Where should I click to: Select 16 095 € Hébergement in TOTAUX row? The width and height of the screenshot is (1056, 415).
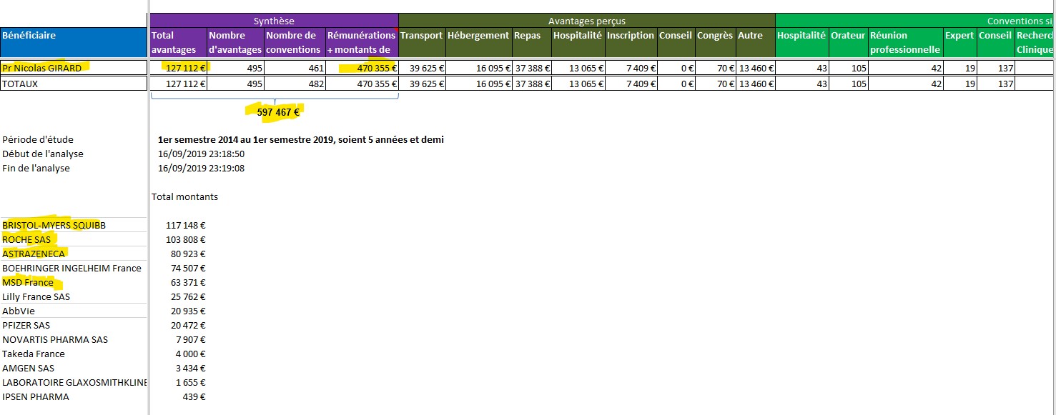tap(479, 84)
